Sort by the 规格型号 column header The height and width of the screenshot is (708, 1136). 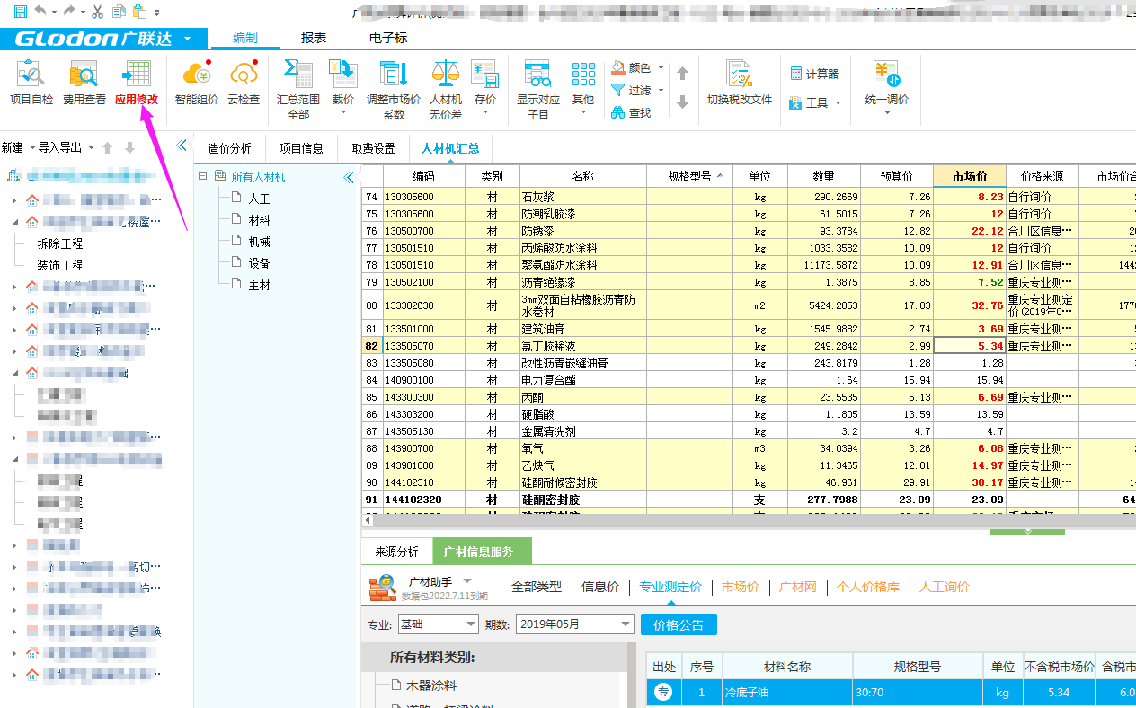pyautogui.click(x=690, y=176)
